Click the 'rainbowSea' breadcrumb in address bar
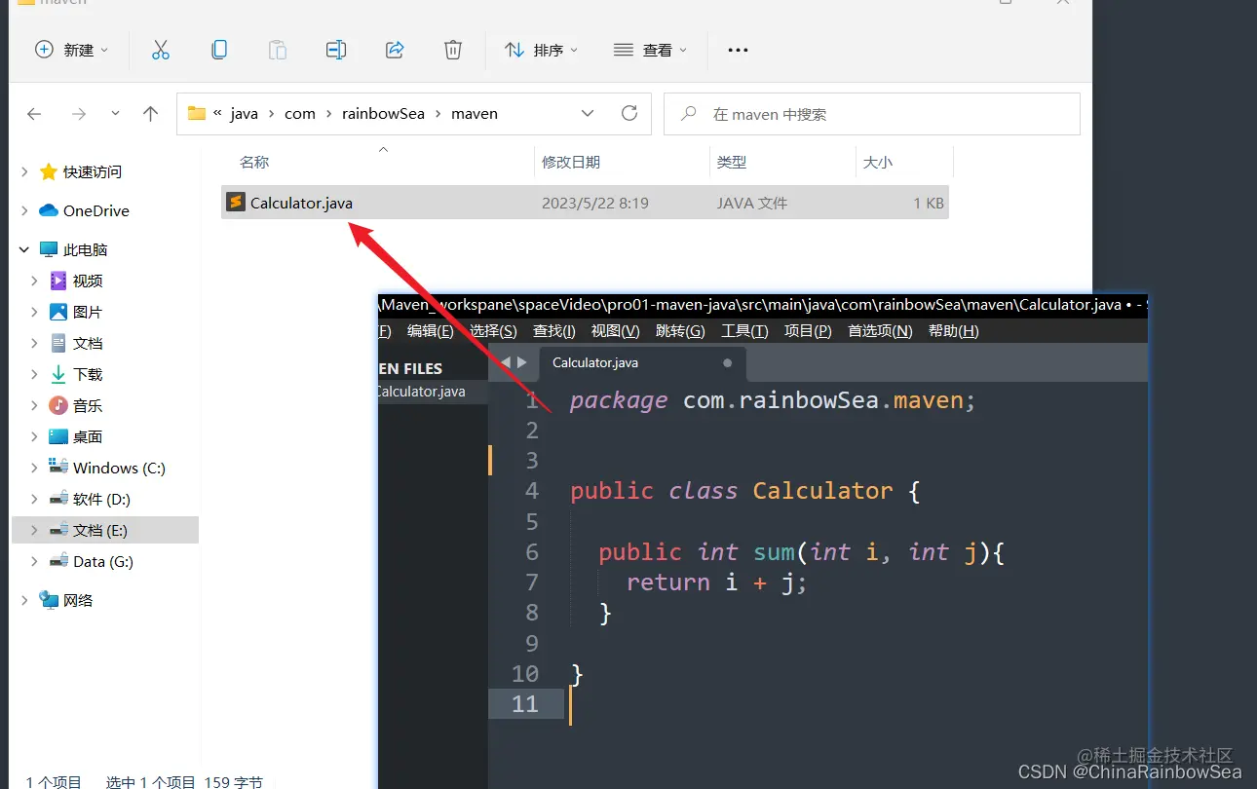Image resolution: width=1257 pixels, height=789 pixels. [383, 114]
